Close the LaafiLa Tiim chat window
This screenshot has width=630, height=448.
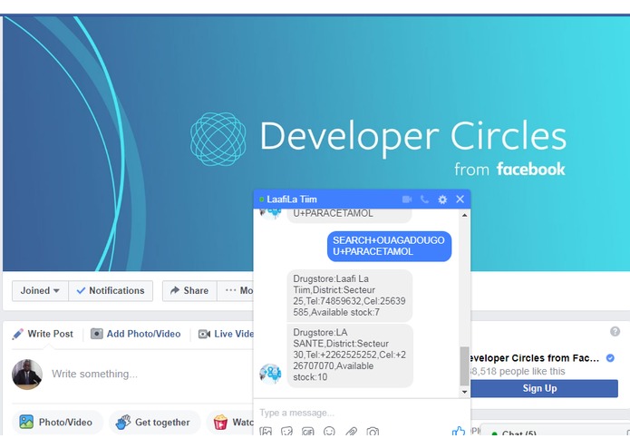coord(460,199)
